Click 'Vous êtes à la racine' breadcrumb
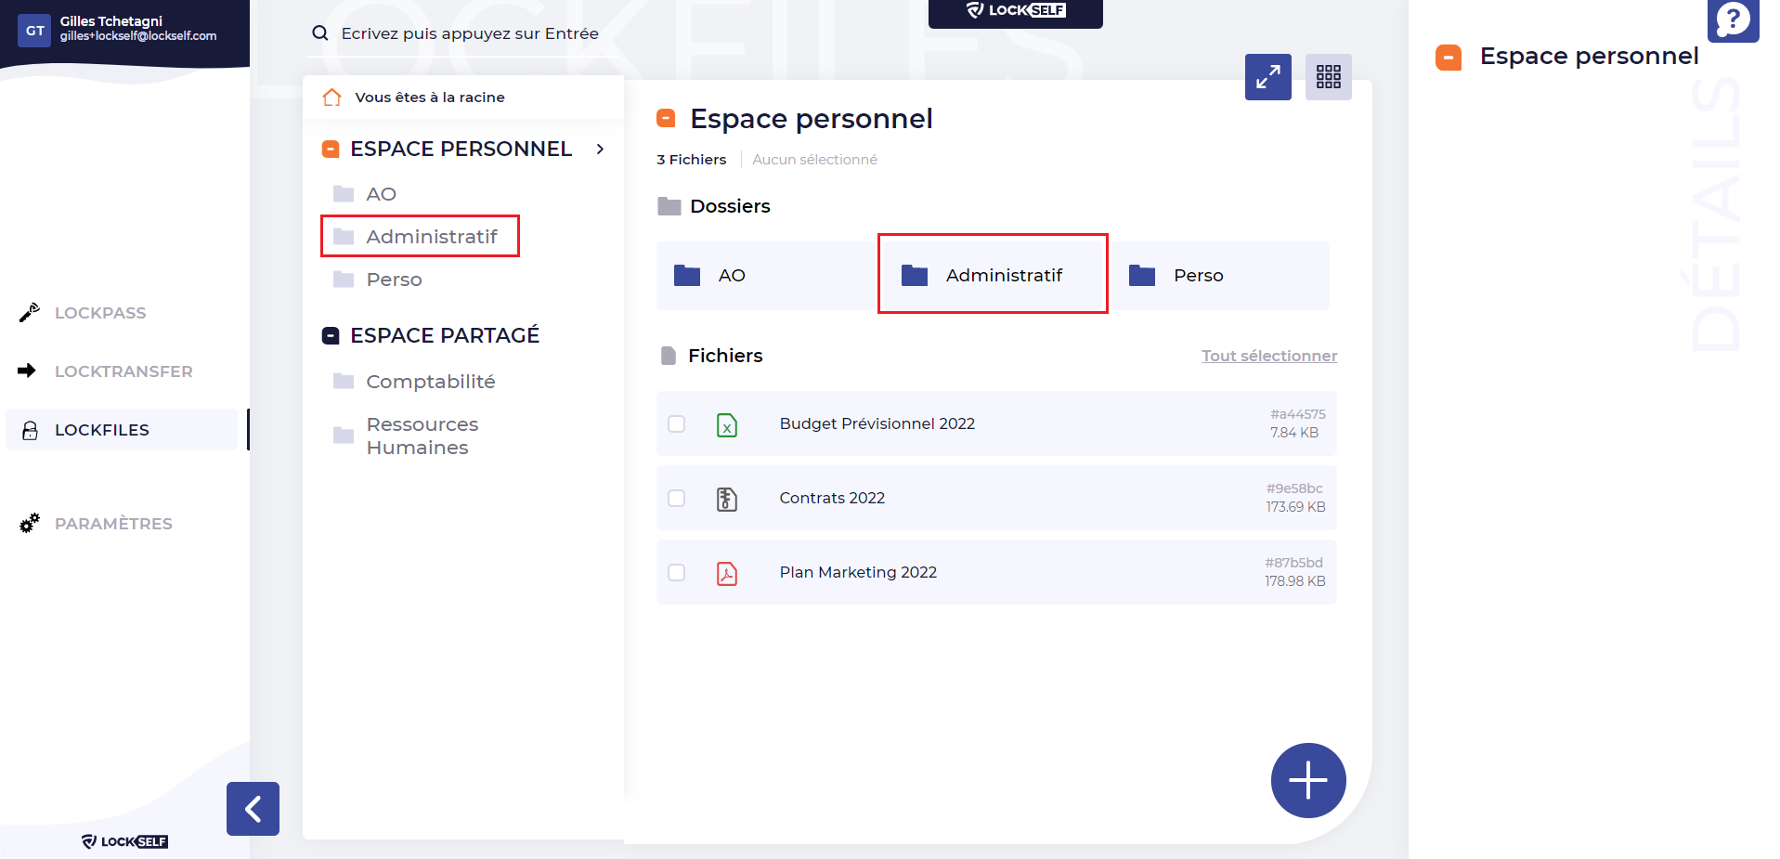The width and height of the screenshot is (1780, 859). [430, 98]
